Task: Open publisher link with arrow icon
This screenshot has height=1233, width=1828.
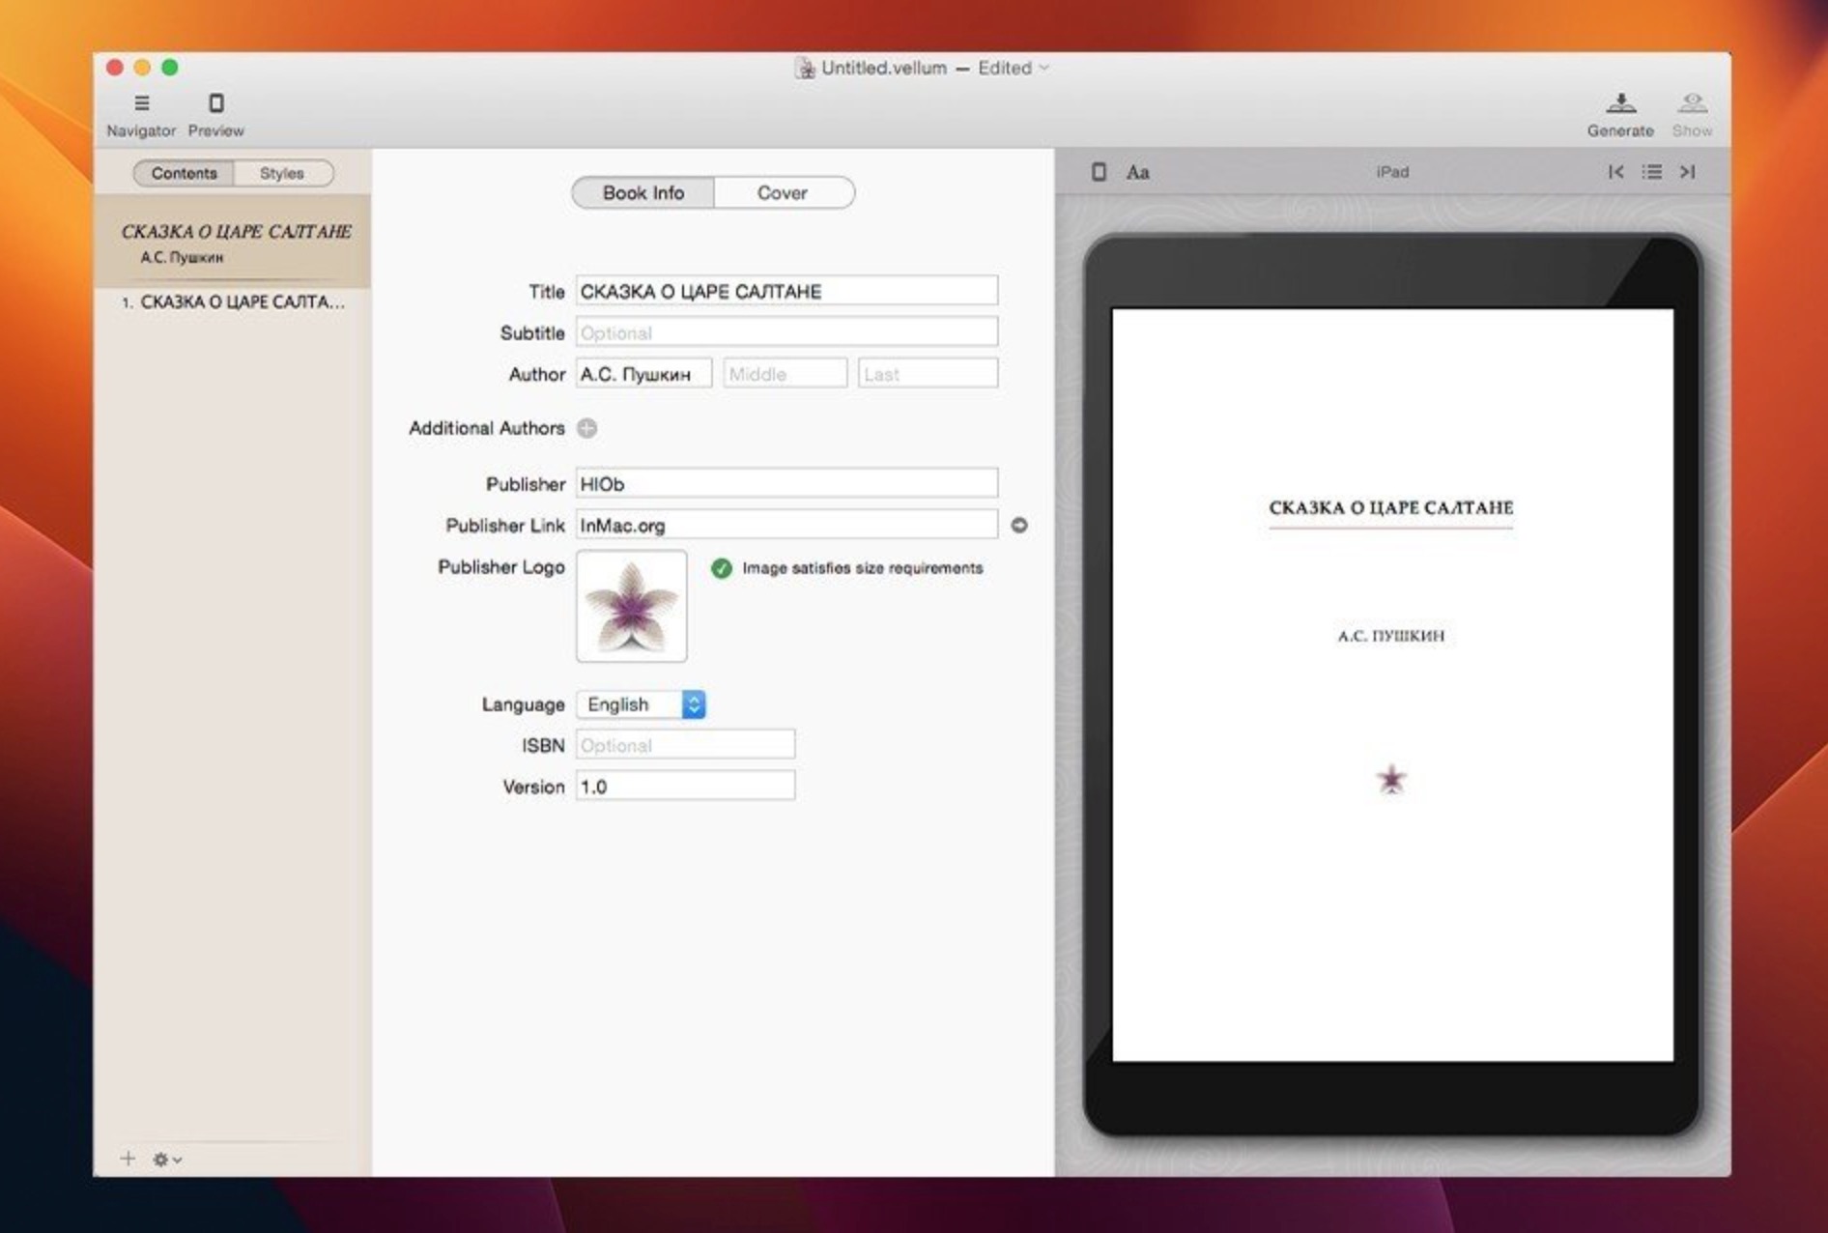Action: [1020, 525]
